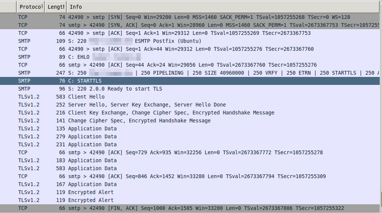The width and height of the screenshot is (382, 213).
Task: Click the Length column header
Action: pyautogui.click(x=56, y=7)
